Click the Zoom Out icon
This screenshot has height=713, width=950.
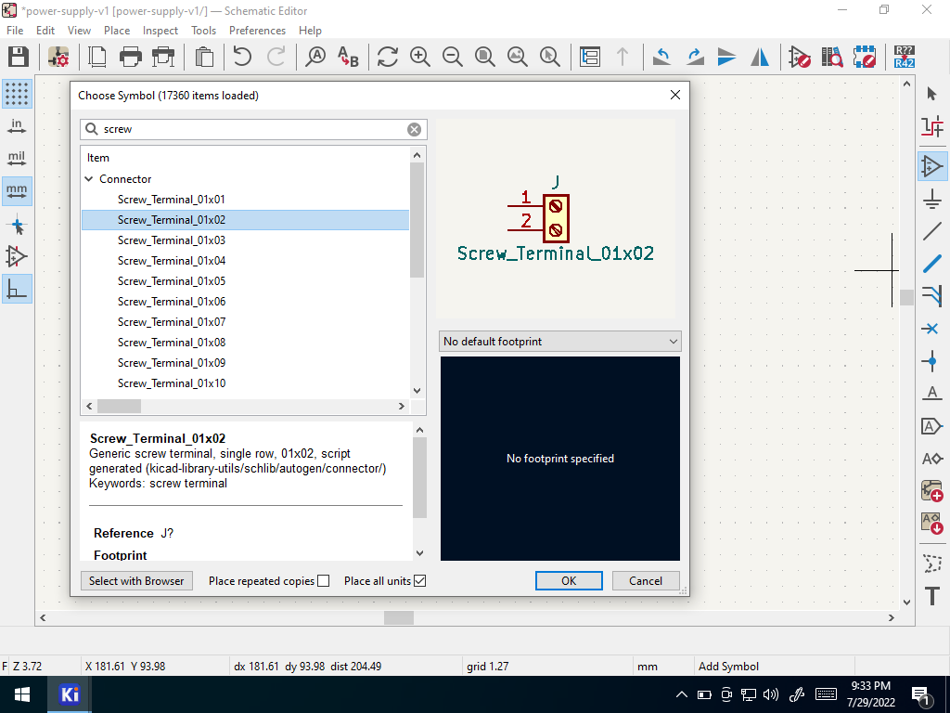(452, 57)
